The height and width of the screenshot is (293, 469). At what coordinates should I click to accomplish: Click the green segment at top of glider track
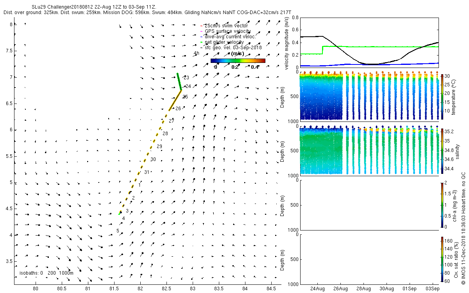pyautogui.click(x=179, y=81)
